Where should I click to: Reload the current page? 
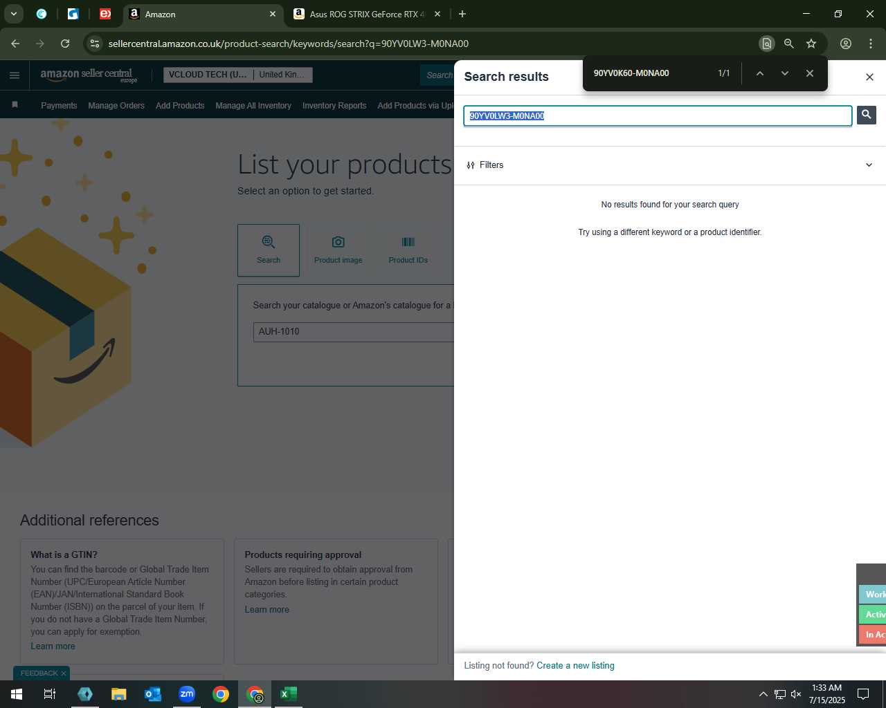tap(65, 44)
